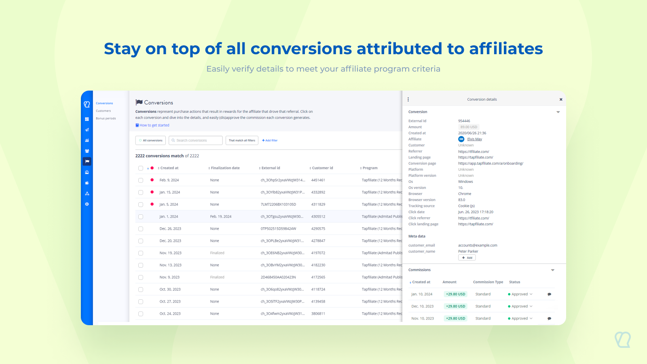Open Approved status dropdown for Dec. 10, 2023
Viewport: 647px width, 364px height.
tap(520, 307)
